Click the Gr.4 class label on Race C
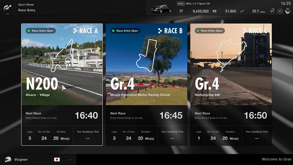The image size is (293, 165). 207,84
